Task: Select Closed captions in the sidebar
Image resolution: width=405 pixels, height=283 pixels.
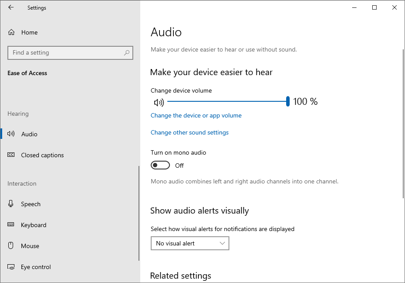Action: click(x=42, y=155)
